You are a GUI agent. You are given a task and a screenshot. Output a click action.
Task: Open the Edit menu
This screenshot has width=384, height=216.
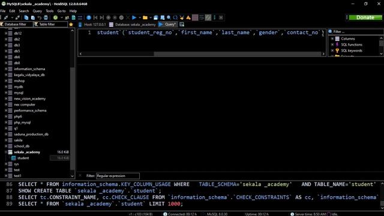tap(12, 11)
